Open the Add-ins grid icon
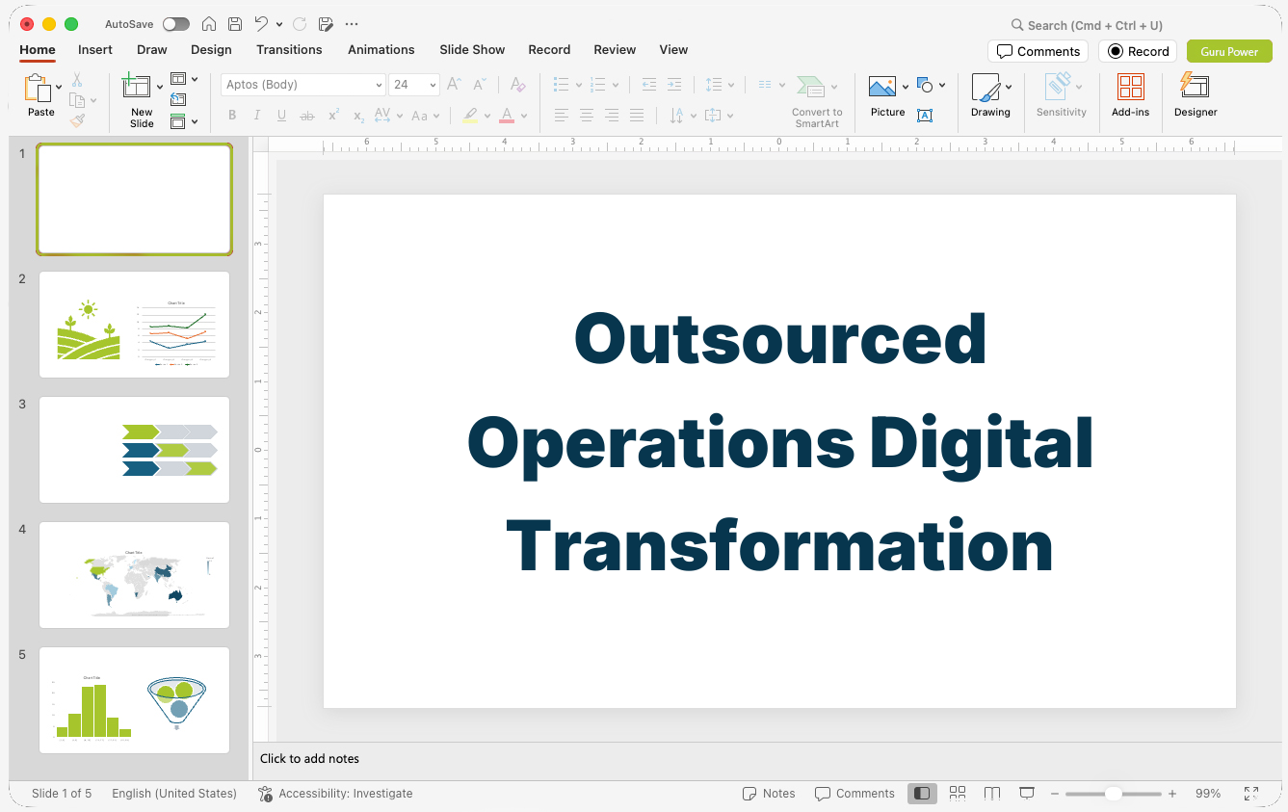The width and height of the screenshot is (1288, 812). (1130, 87)
